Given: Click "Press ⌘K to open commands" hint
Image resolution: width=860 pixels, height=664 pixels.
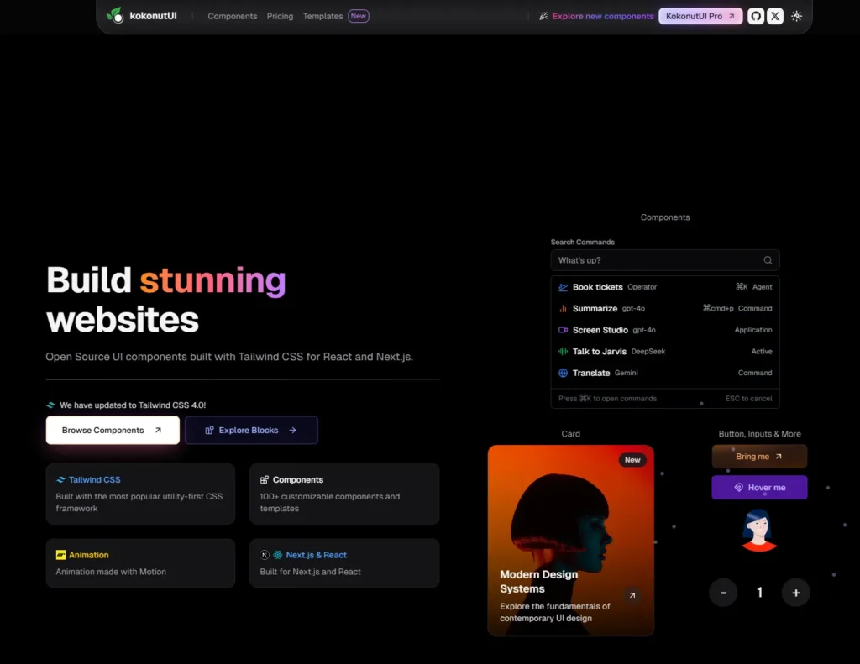Looking at the screenshot, I should [607, 399].
